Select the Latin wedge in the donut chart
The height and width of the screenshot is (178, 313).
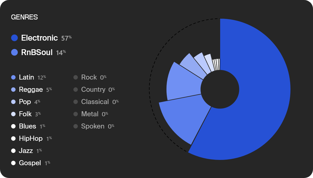tap(183, 82)
